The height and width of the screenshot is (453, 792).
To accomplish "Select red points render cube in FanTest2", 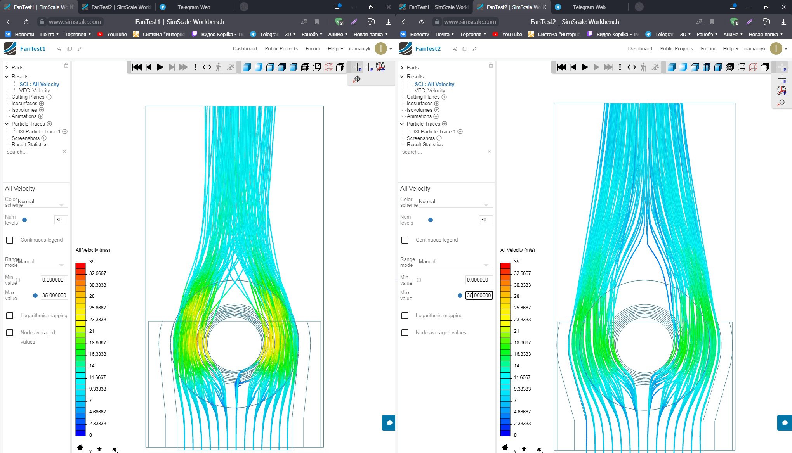I will tap(753, 67).
